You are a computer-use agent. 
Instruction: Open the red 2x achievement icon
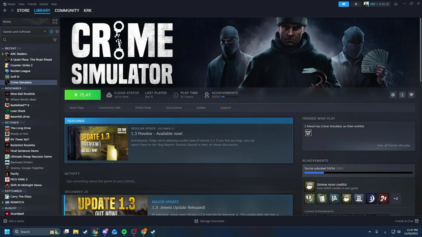click(383, 198)
